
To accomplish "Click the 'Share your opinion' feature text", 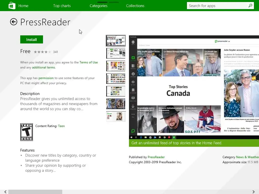I will (x=55, y=168).
